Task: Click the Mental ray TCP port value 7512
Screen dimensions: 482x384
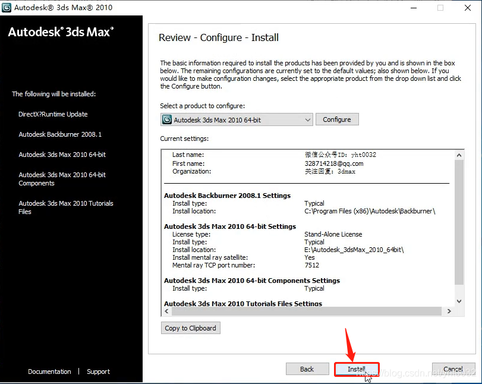Action: click(311, 265)
